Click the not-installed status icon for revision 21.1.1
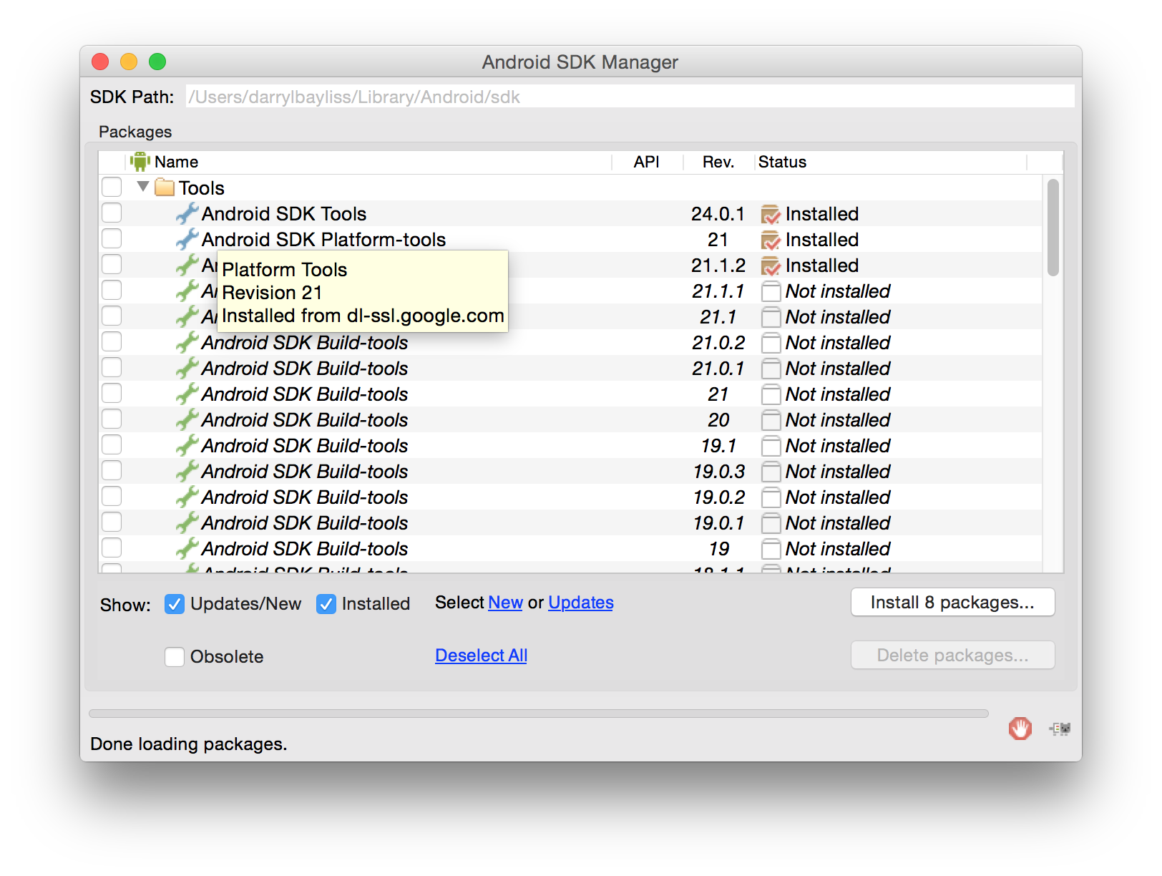The height and width of the screenshot is (876, 1162). [771, 291]
